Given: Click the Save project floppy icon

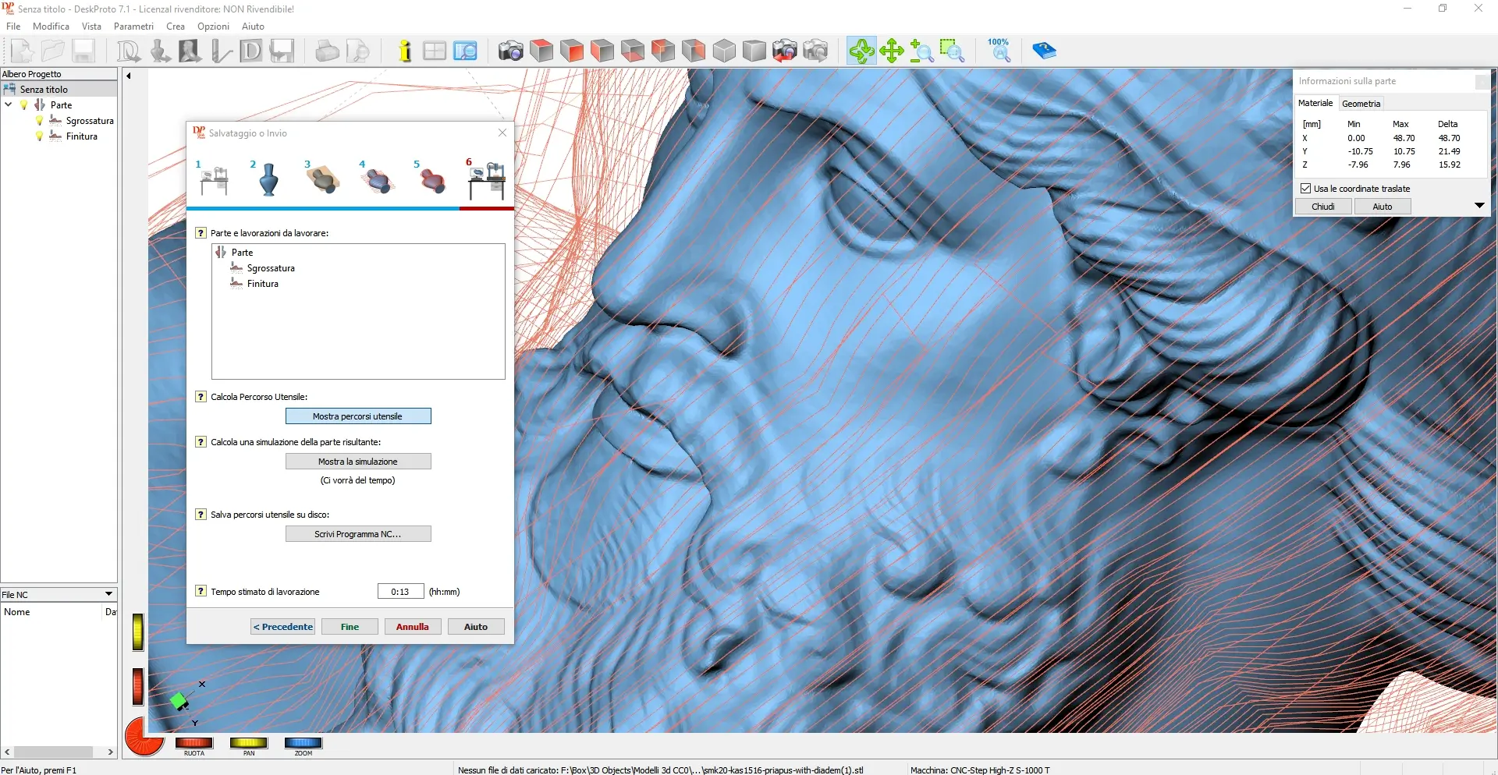Looking at the screenshot, I should click(83, 51).
